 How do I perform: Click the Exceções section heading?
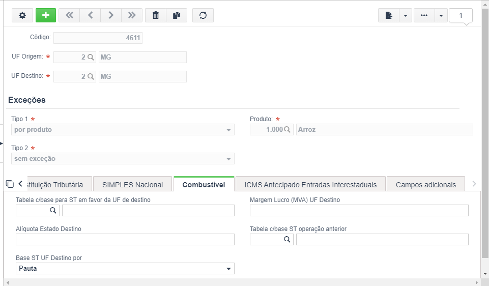(27, 100)
